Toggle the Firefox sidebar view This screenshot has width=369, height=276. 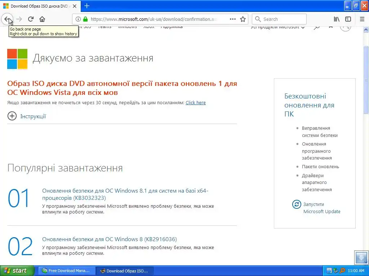(x=348, y=19)
